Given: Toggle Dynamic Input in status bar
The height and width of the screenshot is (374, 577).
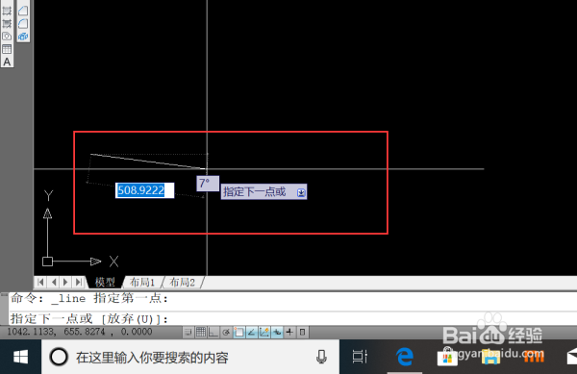Looking at the screenshot, I should click(277, 333).
